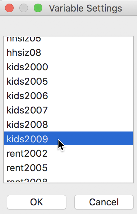Cancel the Variable Settings dialog

[x=104, y=202]
